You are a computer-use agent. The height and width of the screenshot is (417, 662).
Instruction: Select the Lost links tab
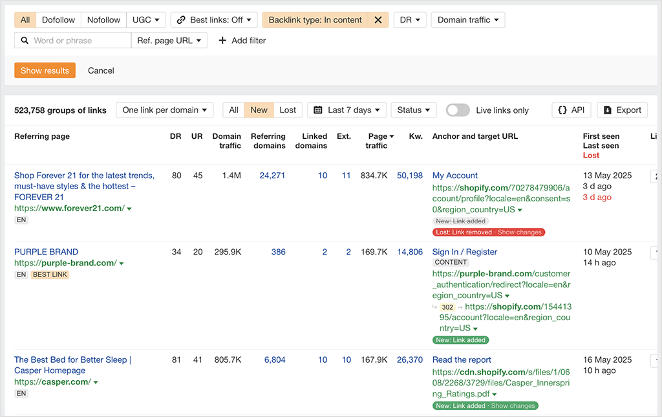(288, 110)
